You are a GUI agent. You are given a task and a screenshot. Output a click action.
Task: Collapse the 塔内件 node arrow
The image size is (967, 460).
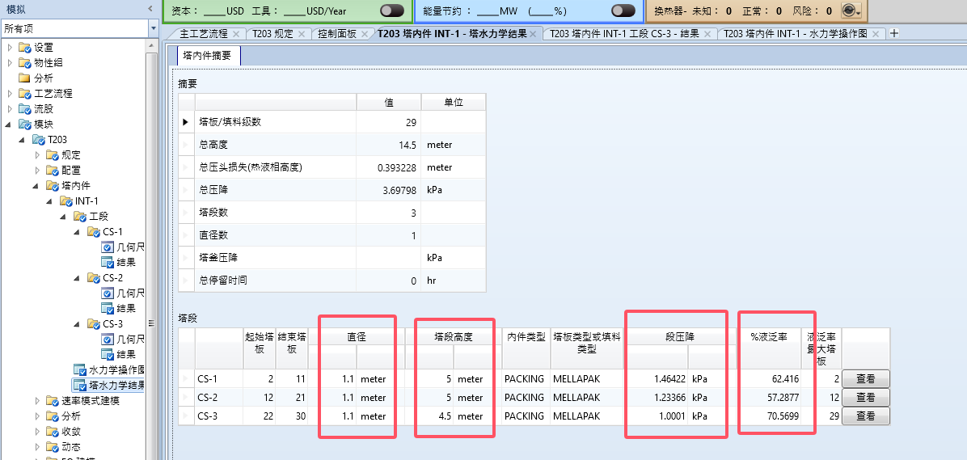(x=37, y=186)
